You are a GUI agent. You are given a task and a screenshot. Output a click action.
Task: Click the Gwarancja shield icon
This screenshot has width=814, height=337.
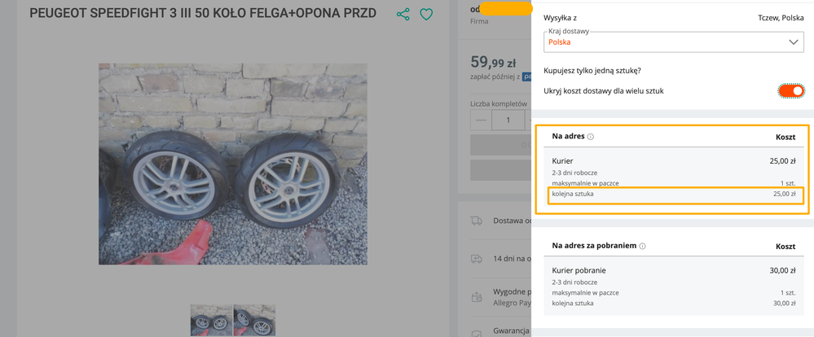pyautogui.click(x=476, y=332)
